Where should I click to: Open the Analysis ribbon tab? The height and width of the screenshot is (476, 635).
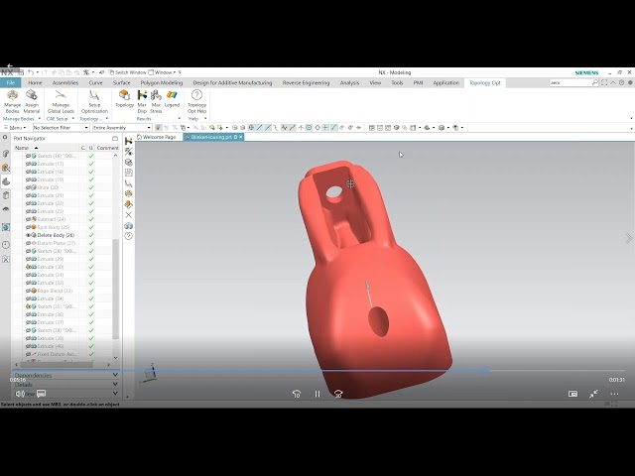[349, 82]
